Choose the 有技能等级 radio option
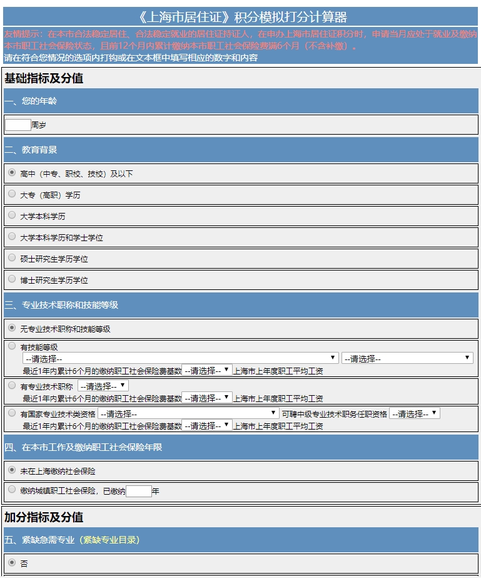 [12, 346]
